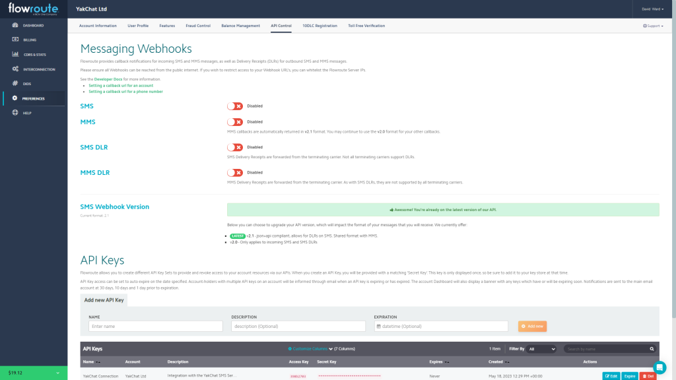The width and height of the screenshot is (676, 380).
Task: Expand Customize Columns chevron
Action: [x=331, y=349]
